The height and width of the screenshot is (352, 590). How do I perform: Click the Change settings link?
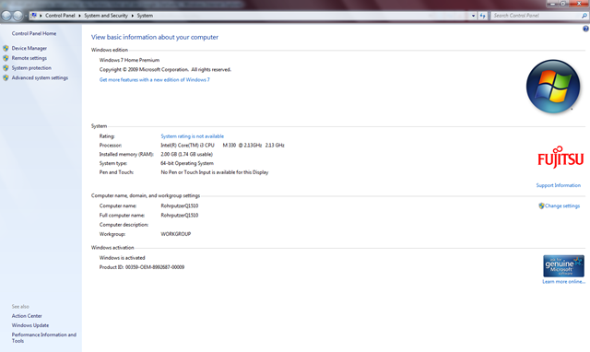click(x=562, y=205)
